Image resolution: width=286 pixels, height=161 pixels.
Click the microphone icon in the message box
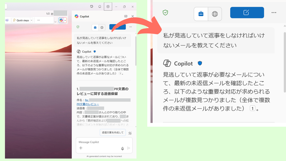122,148
